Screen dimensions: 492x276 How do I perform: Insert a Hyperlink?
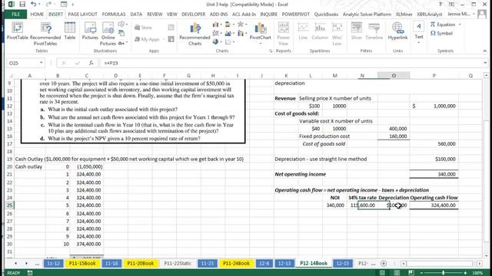coord(397,31)
